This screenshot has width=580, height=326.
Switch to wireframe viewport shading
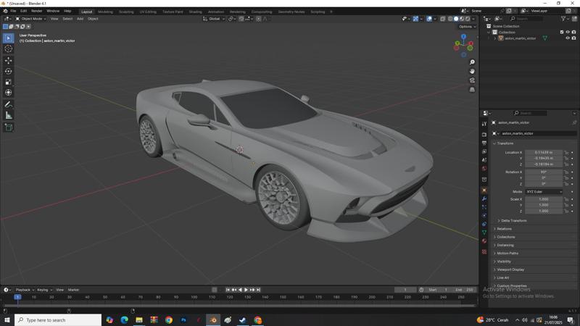[x=450, y=19]
